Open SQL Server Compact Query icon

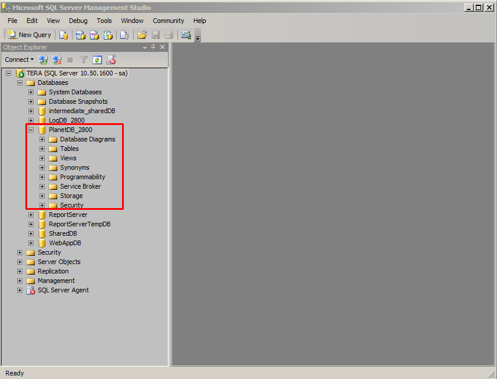124,35
